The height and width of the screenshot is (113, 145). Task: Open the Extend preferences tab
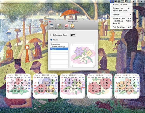tap(72, 27)
